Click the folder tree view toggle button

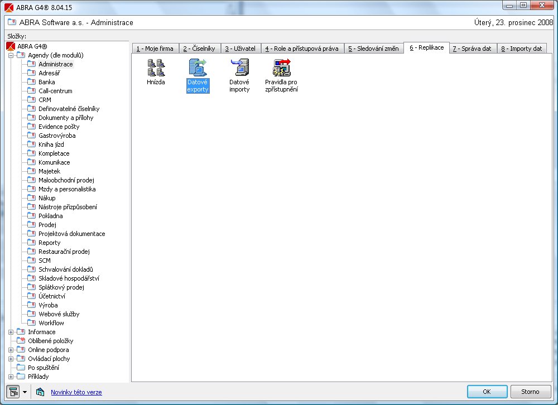tap(13, 392)
